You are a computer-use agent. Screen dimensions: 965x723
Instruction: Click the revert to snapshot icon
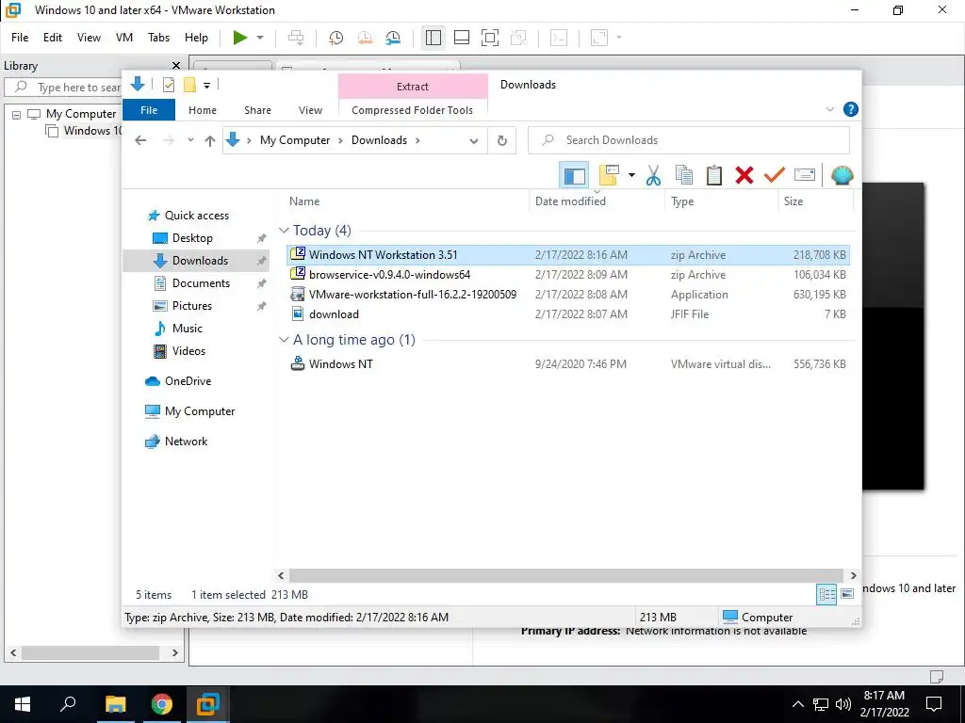[x=365, y=38]
